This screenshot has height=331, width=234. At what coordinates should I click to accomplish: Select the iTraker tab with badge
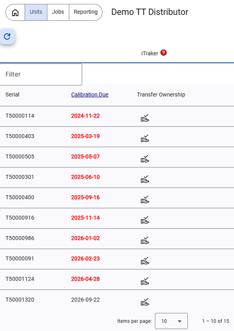pyautogui.click(x=154, y=53)
